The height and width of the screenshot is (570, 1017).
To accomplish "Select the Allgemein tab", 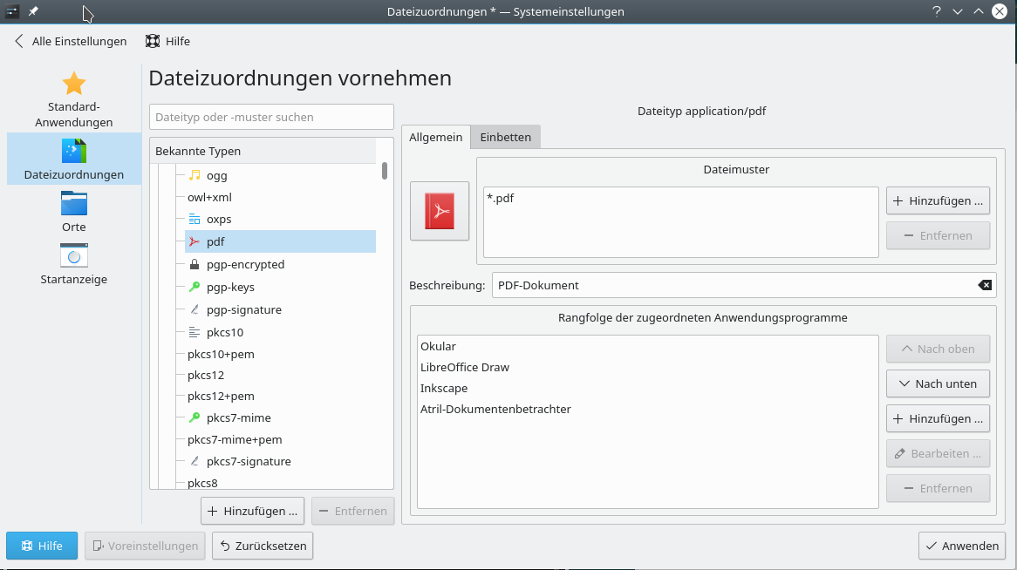I will click(436, 137).
